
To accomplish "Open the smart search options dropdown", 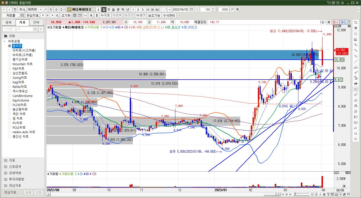I will click(x=41, y=29).
